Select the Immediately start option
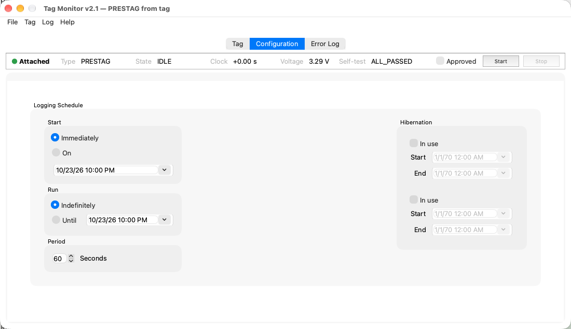Image resolution: width=571 pixels, height=329 pixels. tap(55, 138)
